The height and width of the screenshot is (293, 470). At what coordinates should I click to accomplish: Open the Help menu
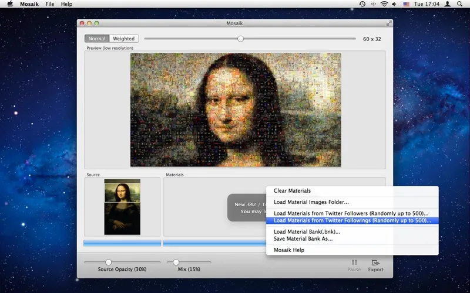pos(66,4)
